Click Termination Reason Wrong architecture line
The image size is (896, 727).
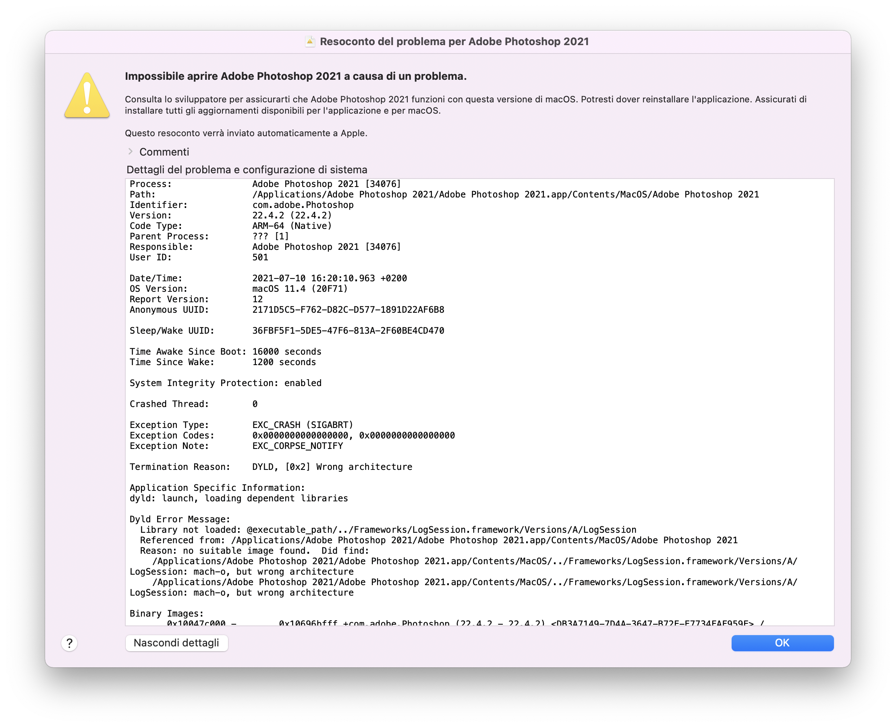[271, 467]
